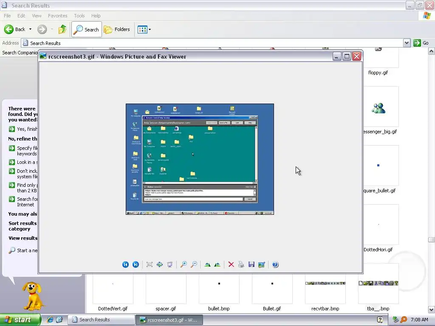Show the Folders pane

[117, 29]
